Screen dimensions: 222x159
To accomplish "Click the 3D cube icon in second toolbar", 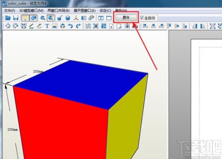I will (x=62, y=26).
